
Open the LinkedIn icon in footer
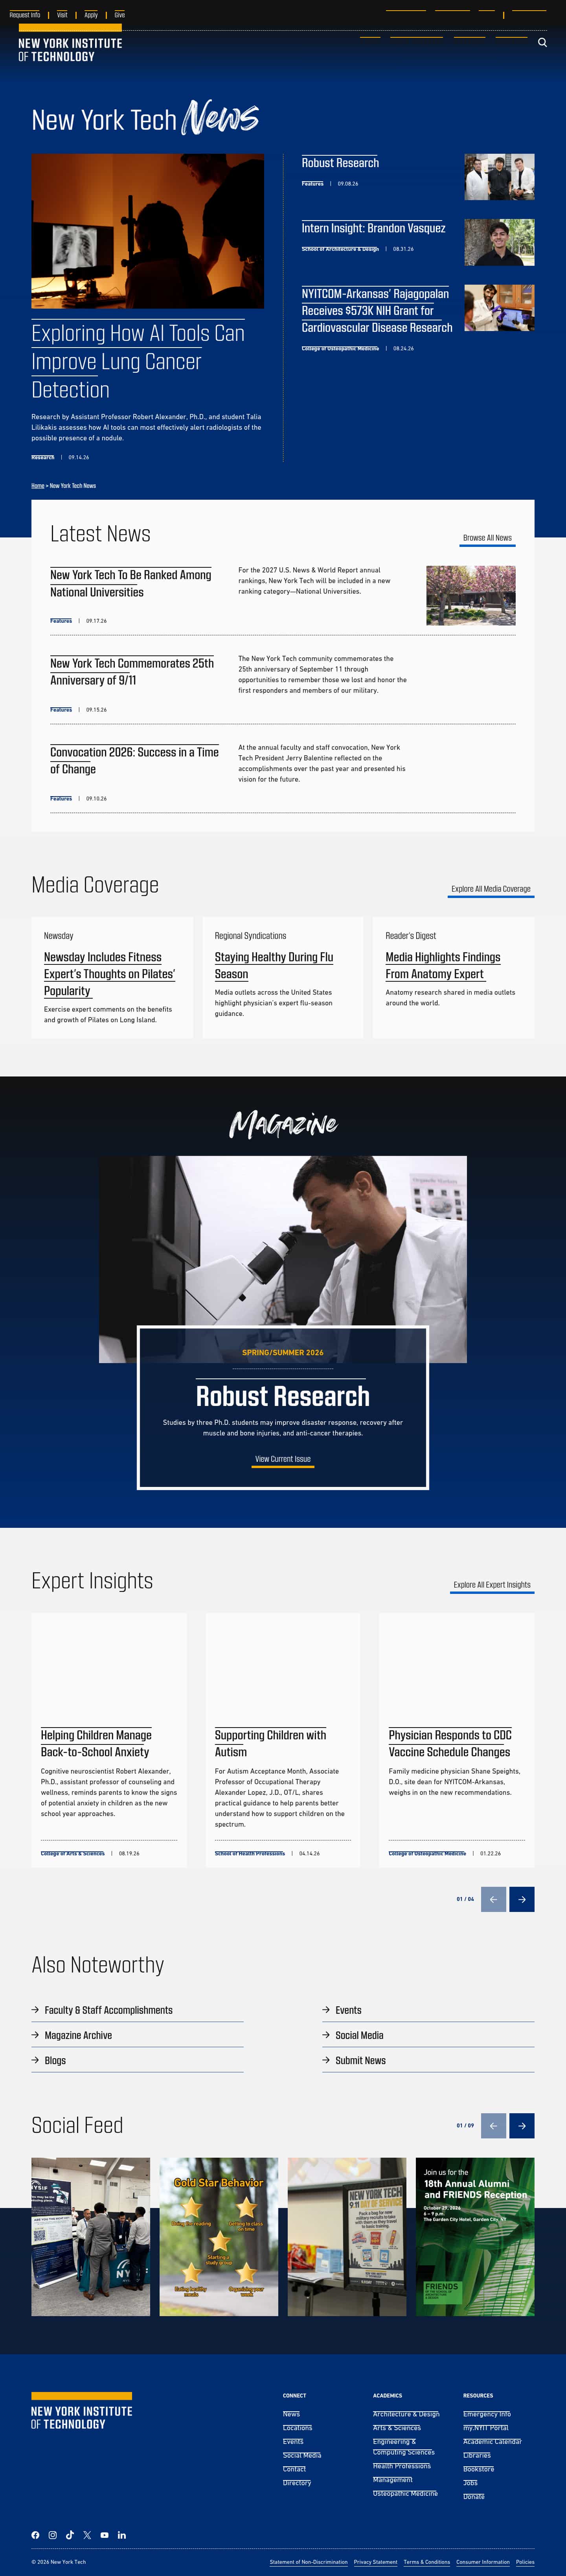tap(122, 2535)
